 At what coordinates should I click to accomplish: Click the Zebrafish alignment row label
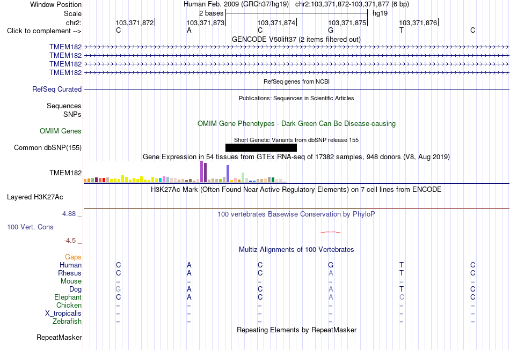[x=67, y=322]
